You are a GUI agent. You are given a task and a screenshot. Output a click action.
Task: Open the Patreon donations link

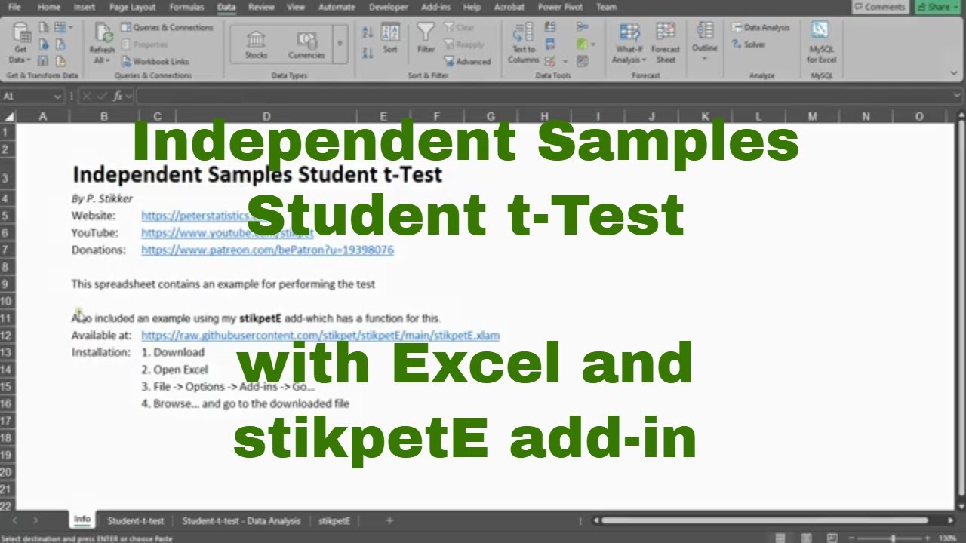click(x=267, y=250)
